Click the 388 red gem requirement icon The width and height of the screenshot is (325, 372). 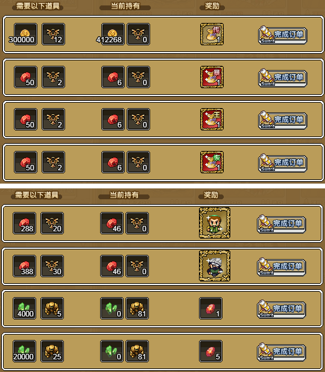(24, 266)
